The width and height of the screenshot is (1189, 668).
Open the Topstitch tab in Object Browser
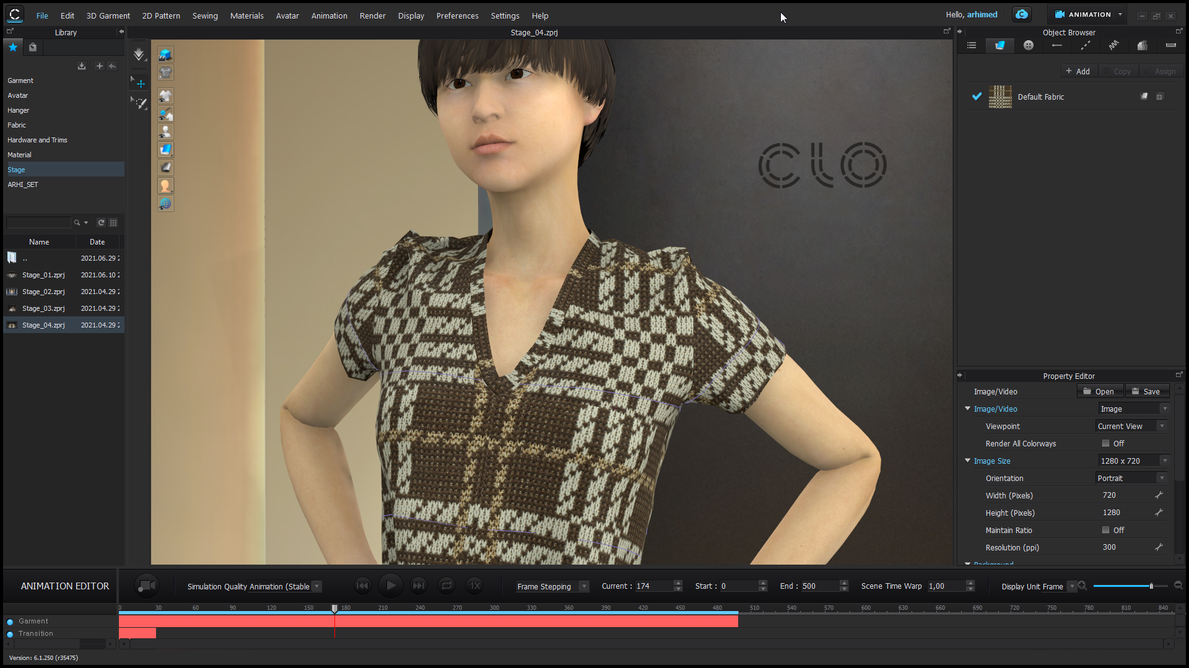(1086, 45)
